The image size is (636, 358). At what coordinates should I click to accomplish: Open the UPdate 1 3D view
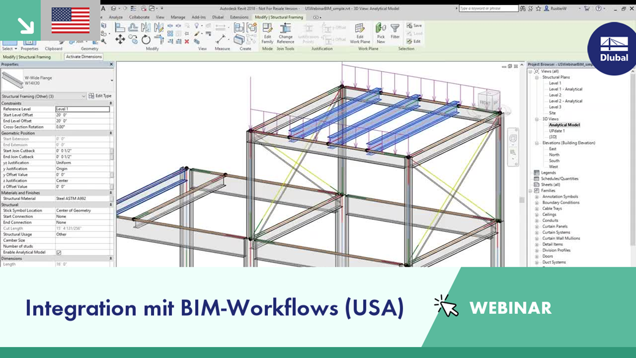point(556,131)
